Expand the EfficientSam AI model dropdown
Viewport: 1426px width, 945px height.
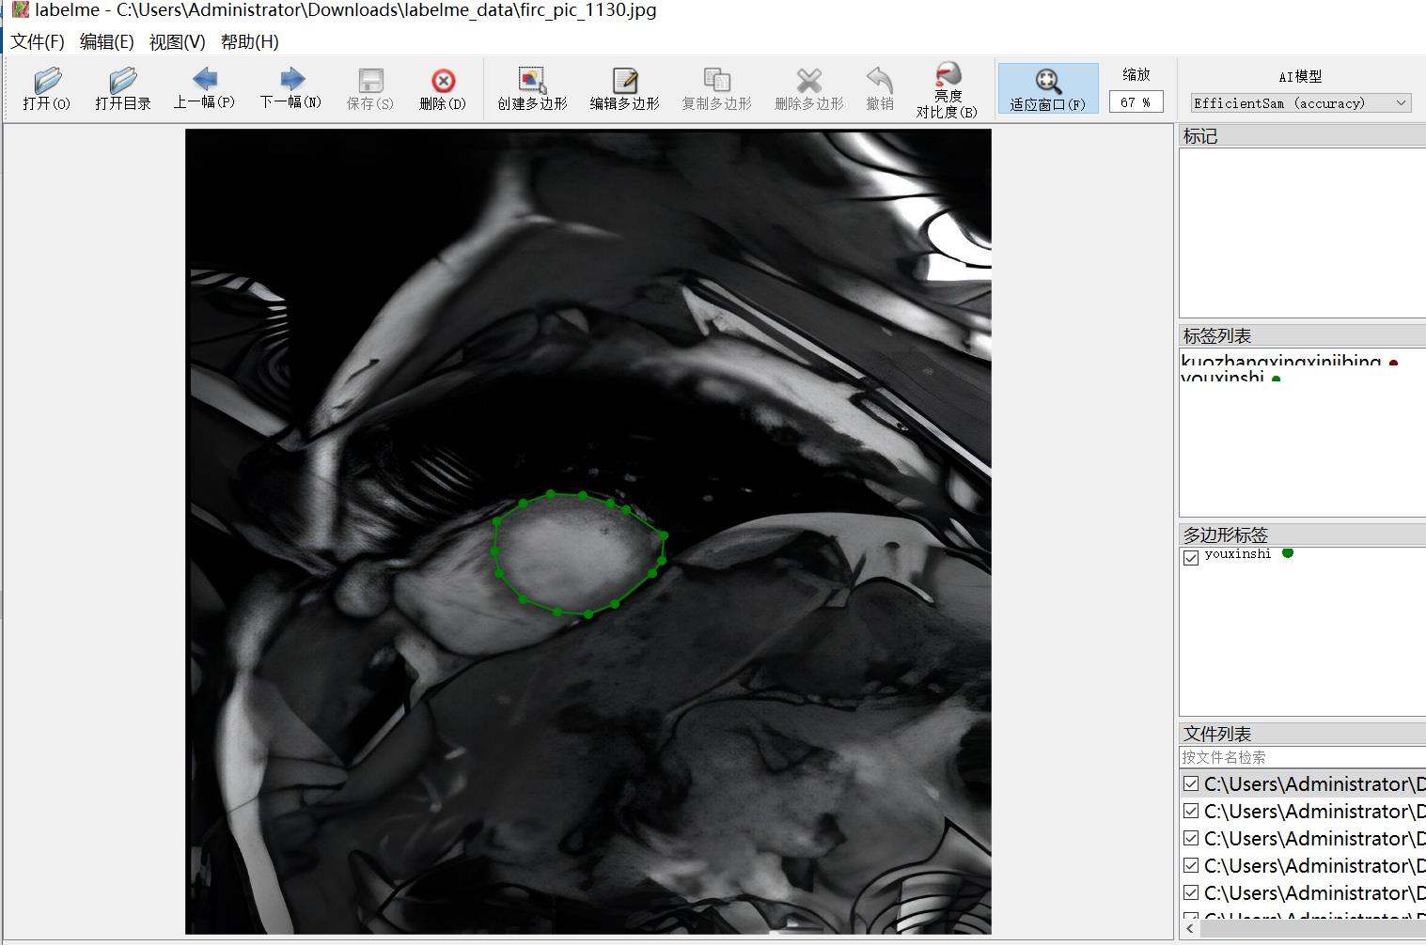(x=1301, y=103)
